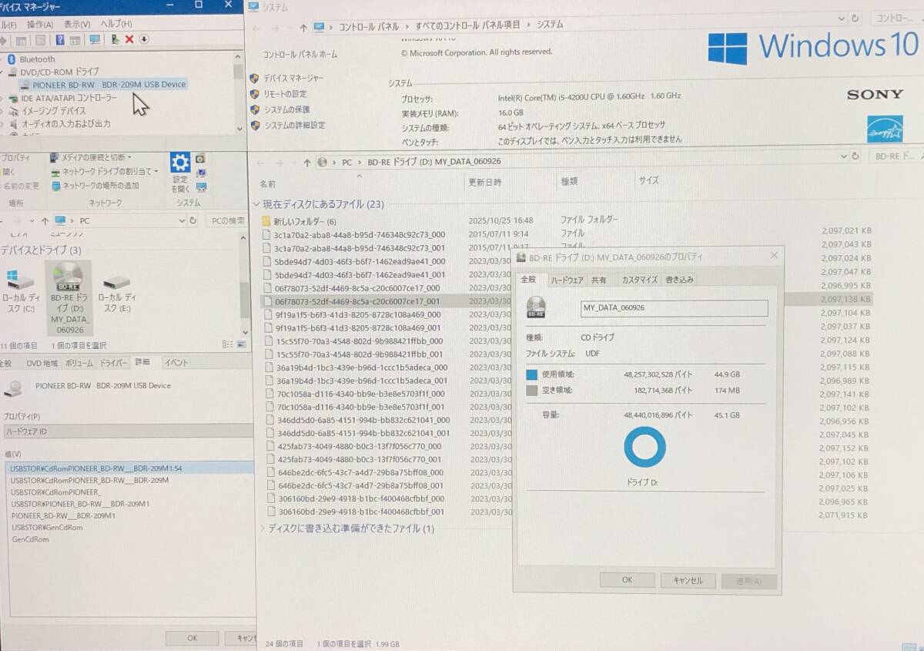This screenshot has width=924, height=651.
Task: Switch to large icons view in PC window
Action: 240,345
